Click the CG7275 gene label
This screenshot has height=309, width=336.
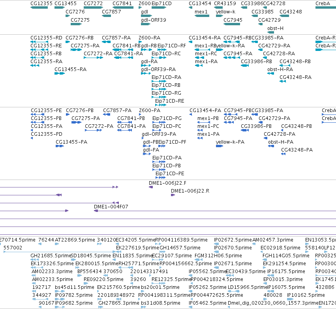(x=80, y=20)
